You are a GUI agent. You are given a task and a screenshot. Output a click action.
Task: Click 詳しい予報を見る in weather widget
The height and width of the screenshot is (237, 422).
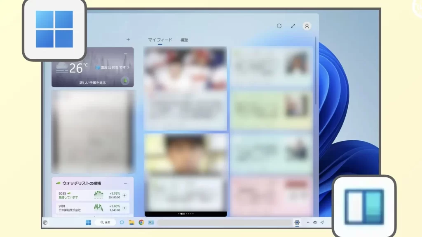[x=93, y=83]
